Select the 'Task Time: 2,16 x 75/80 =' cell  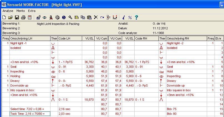(x=30, y=114)
